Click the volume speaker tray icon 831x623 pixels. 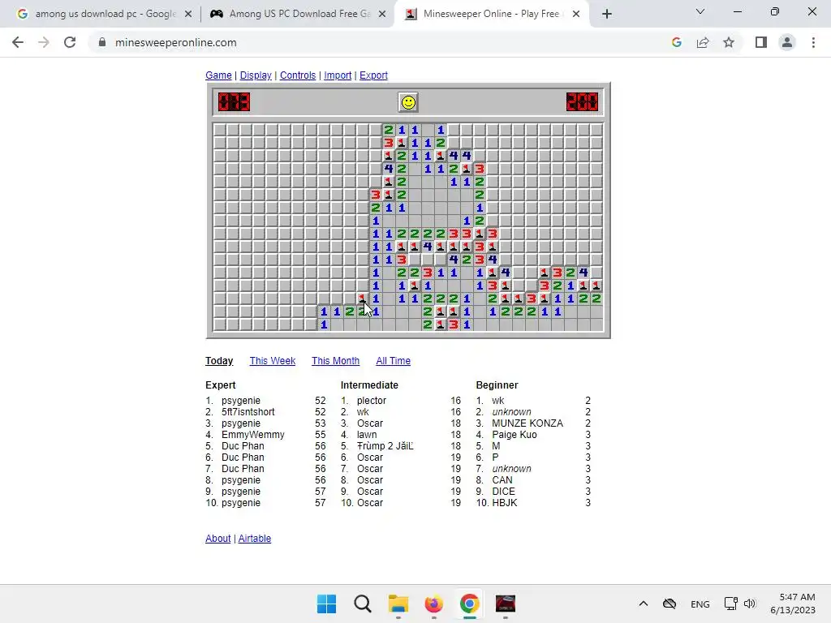pos(750,604)
